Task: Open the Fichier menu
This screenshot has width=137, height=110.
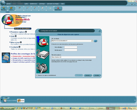Action: click(x=9, y=4)
